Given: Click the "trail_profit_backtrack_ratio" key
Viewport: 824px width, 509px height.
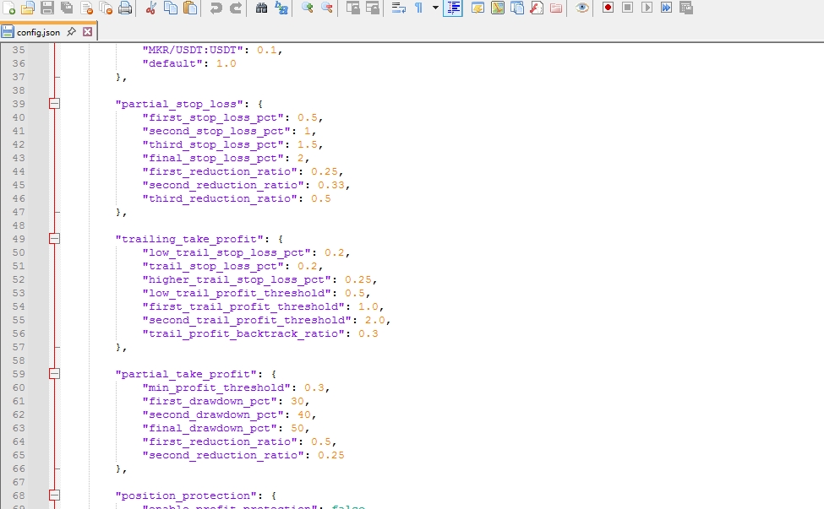Looking at the screenshot, I should coord(243,333).
